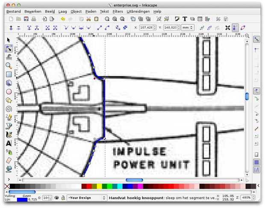Pick the cyan palette swatch
This screenshot has height=208, width=265.
[x=120, y=186]
